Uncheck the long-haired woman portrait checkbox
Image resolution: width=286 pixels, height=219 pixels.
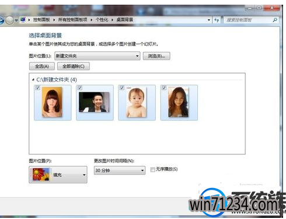[38, 88]
